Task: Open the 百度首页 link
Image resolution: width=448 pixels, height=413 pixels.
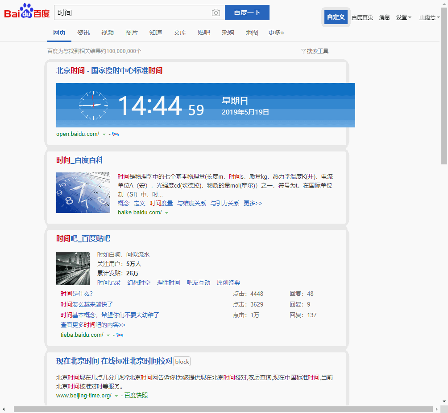Action: (x=362, y=17)
